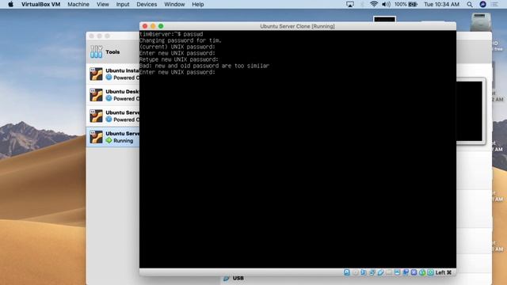The width and height of the screenshot is (507, 285).
Task: Click the virtualization features (V) indicator
Action: point(414,272)
